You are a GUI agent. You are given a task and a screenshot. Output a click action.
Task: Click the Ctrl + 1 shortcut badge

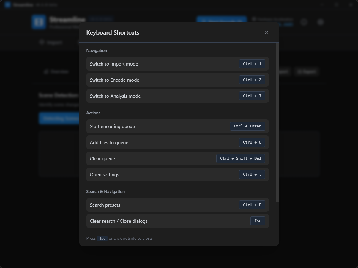[252, 63]
